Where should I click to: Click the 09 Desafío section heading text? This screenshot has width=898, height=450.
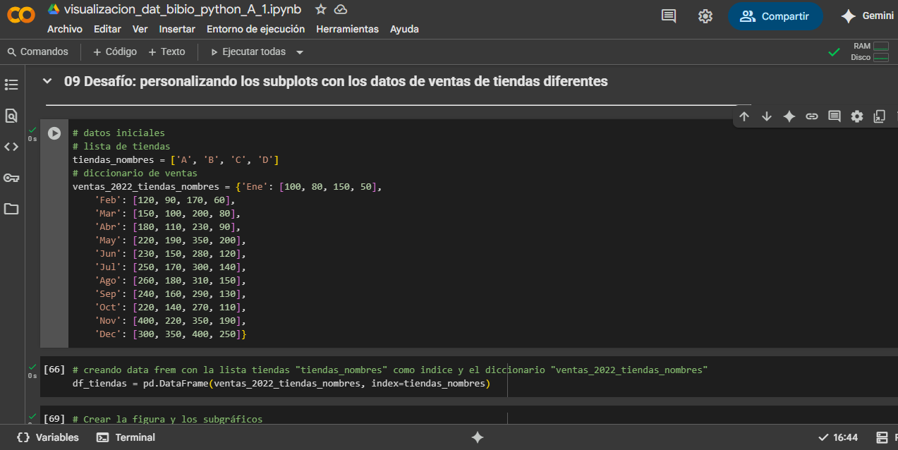click(336, 81)
